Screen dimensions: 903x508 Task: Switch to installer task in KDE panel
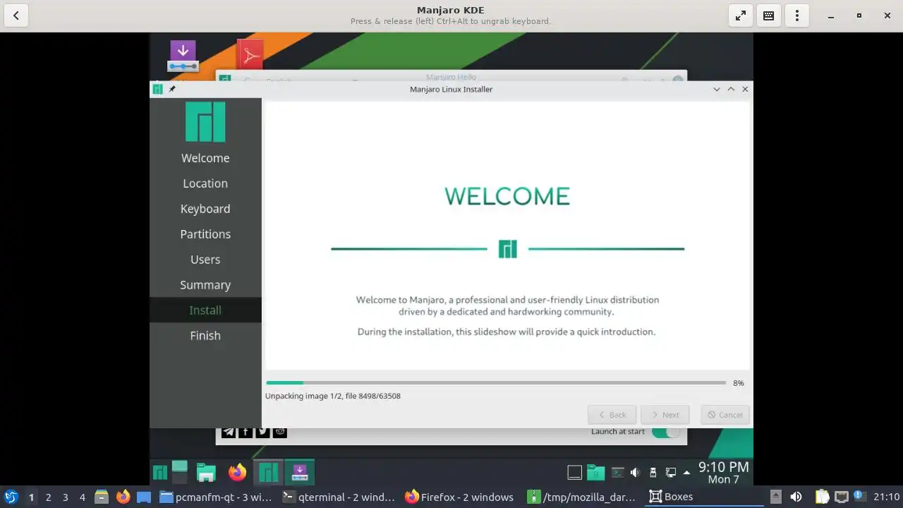(299, 472)
